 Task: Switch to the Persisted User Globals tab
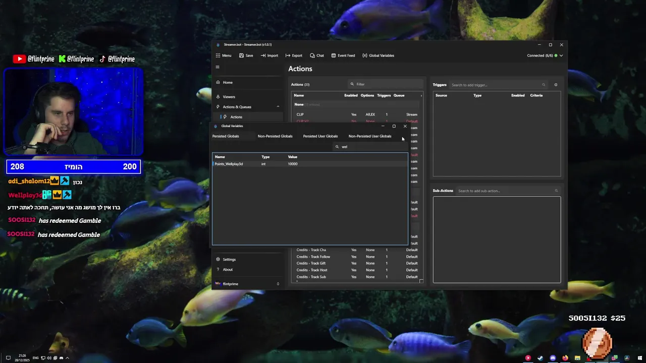(320, 136)
